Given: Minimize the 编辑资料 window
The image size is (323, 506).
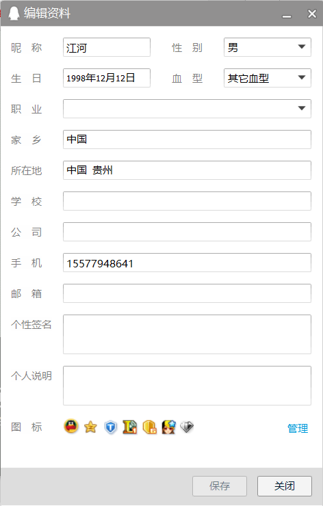Looking at the screenshot, I should [x=287, y=14].
